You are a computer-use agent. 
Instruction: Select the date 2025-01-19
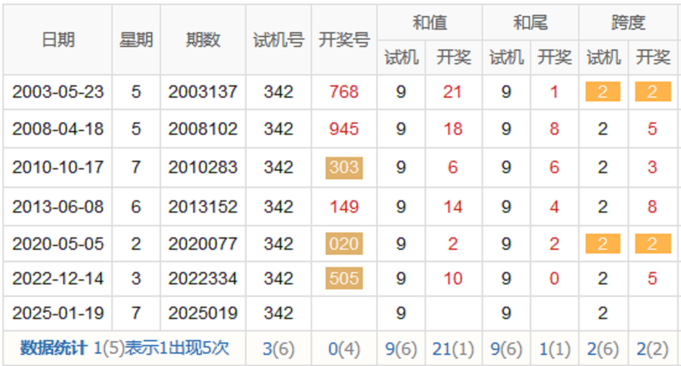tap(58, 313)
